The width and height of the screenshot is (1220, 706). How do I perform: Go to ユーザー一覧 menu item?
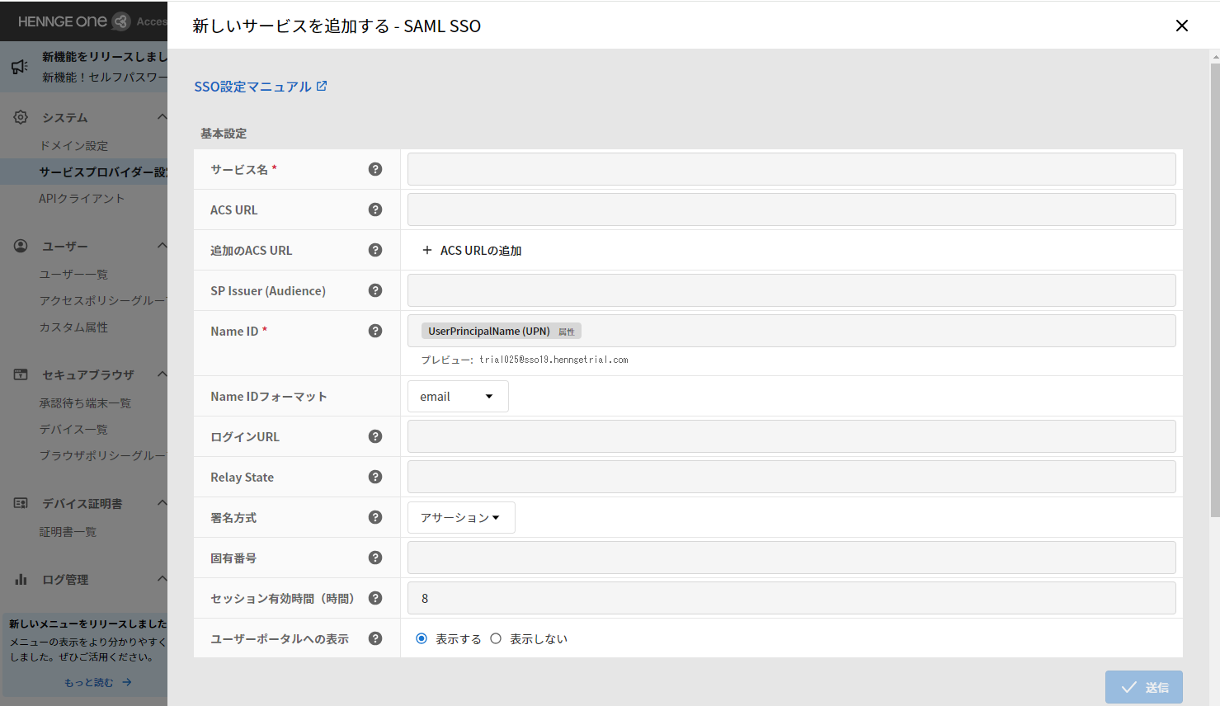click(x=74, y=275)
